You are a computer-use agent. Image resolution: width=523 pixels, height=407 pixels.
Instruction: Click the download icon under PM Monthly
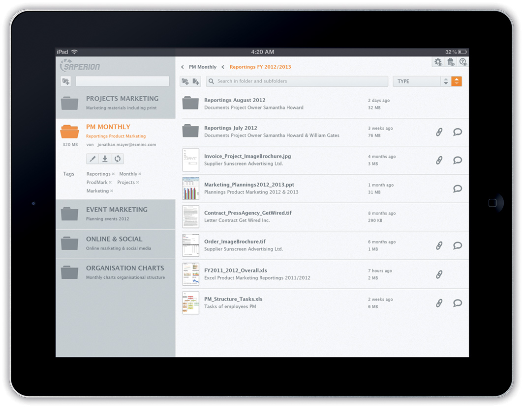click(105, 159)
